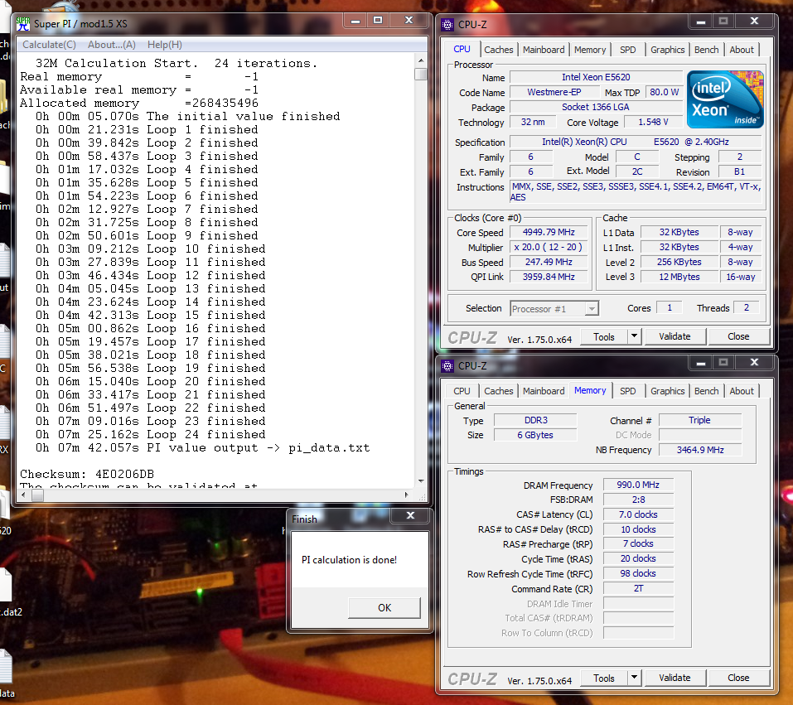Image resolution: width=793 pixels, height=705 pixels.
Task: Click the Multiplier value x 20.0
Action: (549, 247)
